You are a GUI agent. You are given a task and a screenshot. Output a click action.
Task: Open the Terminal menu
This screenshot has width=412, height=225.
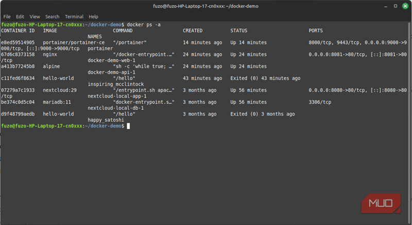click(74, 17)
